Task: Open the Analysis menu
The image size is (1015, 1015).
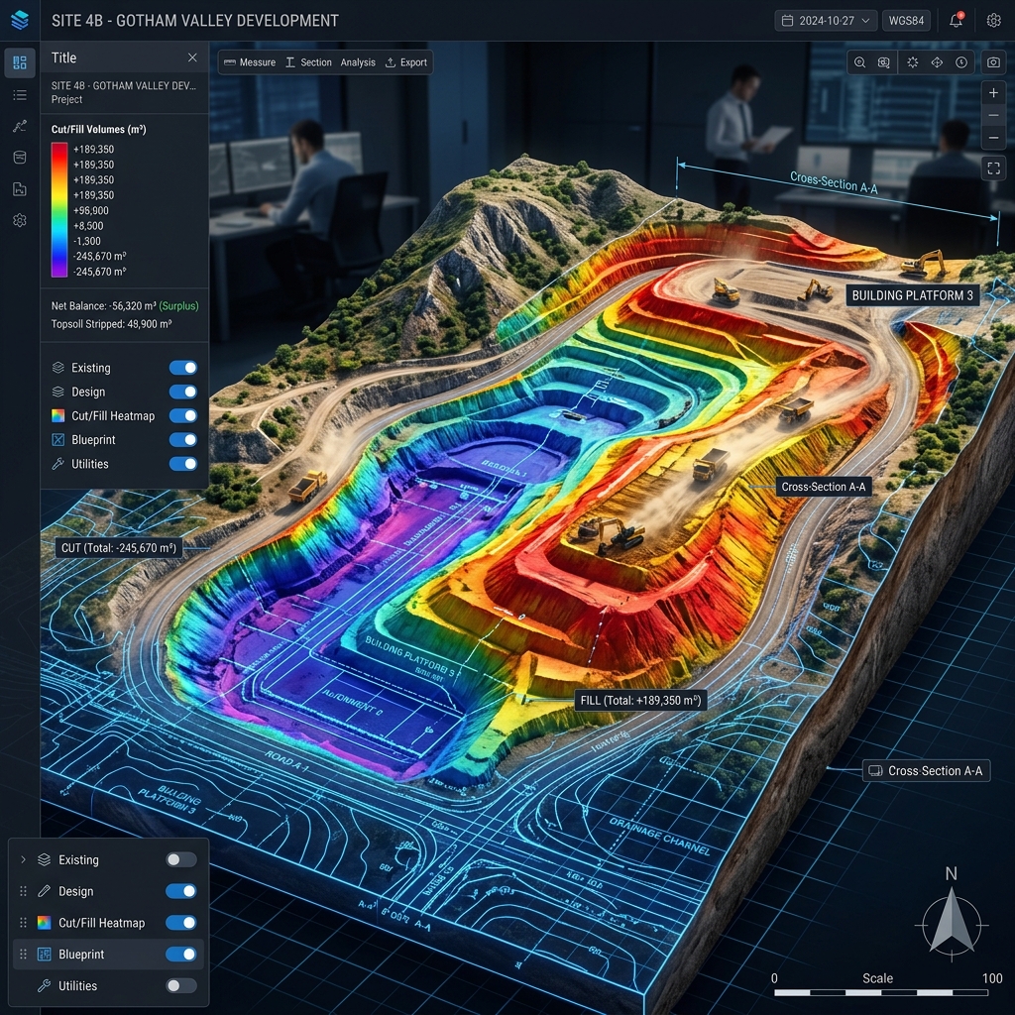Action: click(358, 62)
